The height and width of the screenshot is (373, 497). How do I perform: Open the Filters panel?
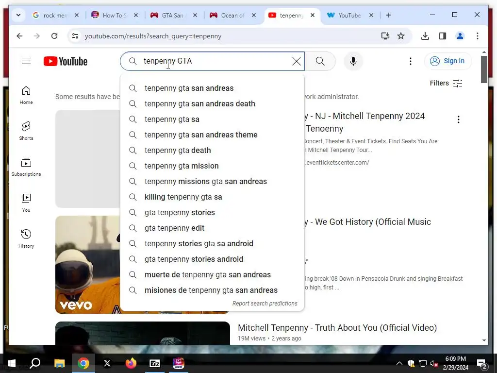click(x=446, y=83)
